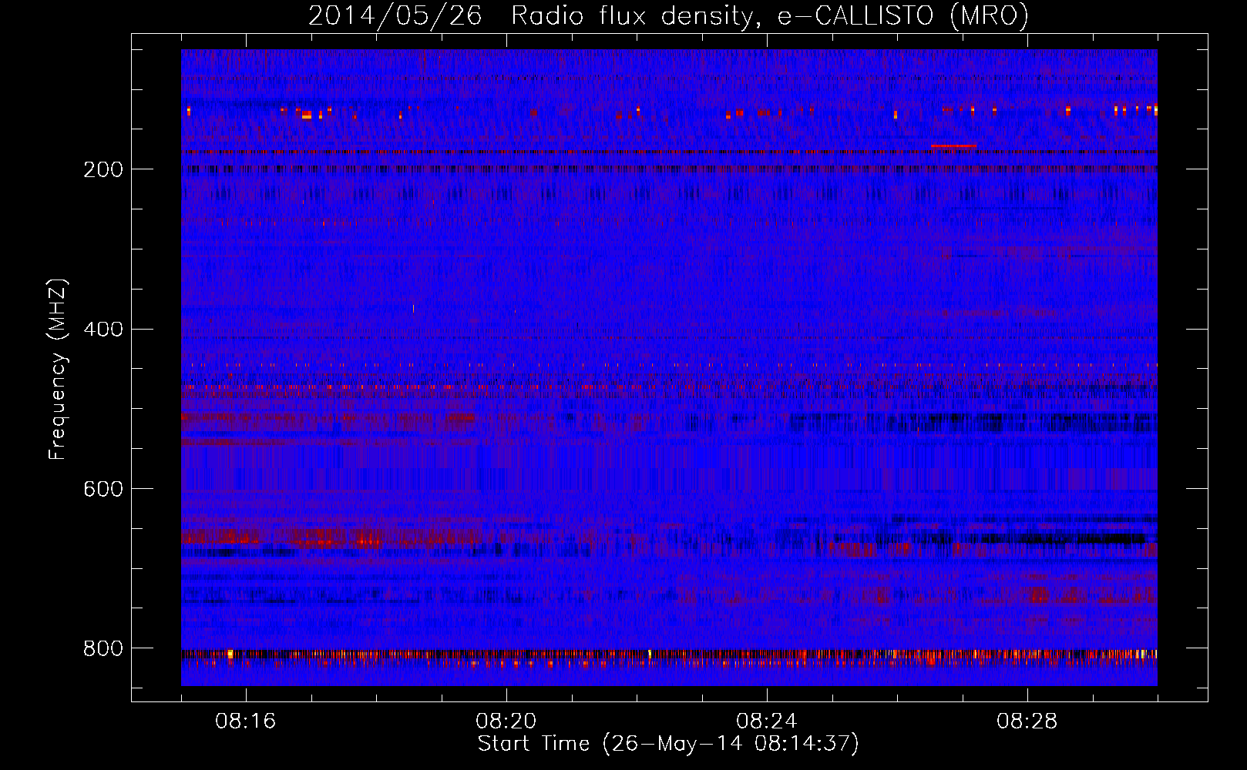Viewport: 1247px width, 770px height.
Task: Click the "Frequency (MHZ)" y-axis label
Action: tap(58, 369)
